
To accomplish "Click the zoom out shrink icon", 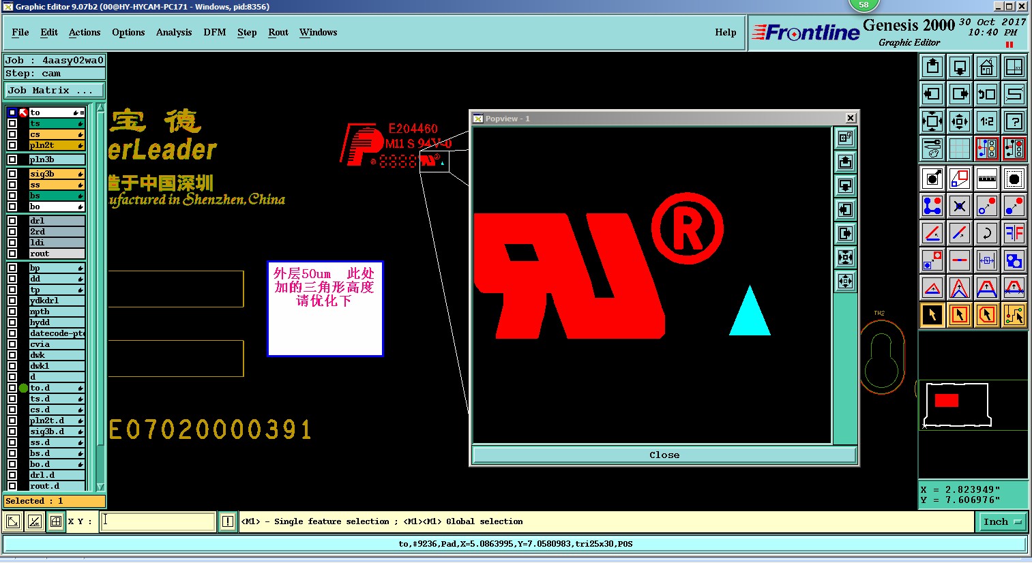I will point(960,121).
